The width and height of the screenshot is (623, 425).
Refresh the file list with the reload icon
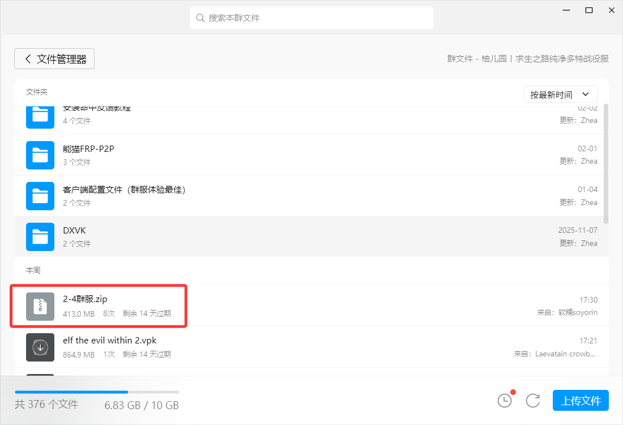532,401
